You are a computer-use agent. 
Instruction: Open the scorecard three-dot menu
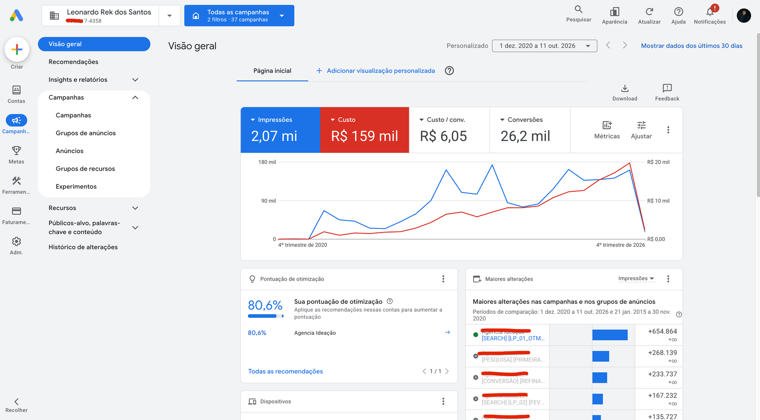click(x=668, y=130)
